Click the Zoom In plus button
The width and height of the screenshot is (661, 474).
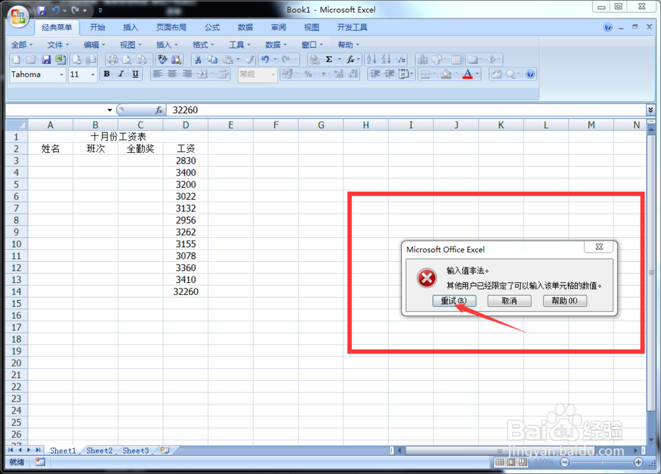click(639, 462)
